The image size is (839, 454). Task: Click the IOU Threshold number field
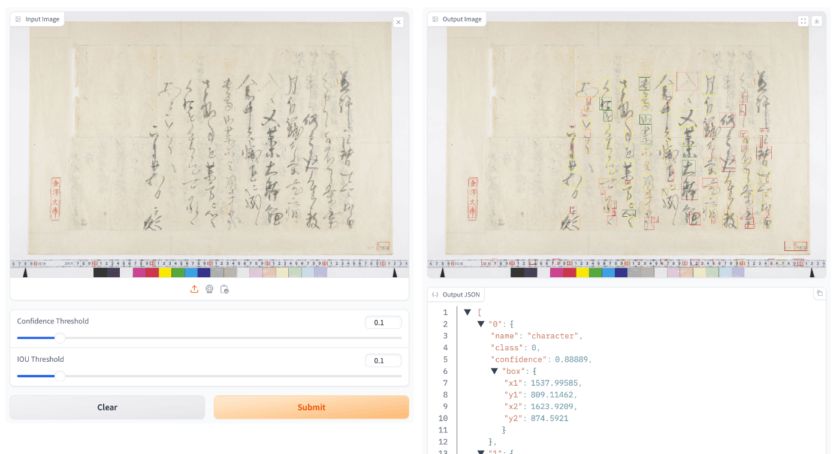[383, 361]
